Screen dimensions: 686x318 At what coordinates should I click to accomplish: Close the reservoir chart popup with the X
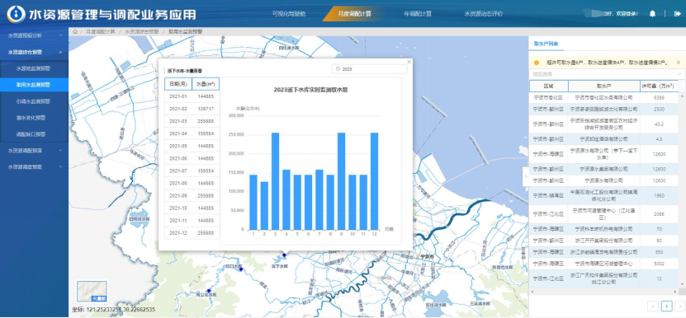pyautogui.click(x=409, y=62)
